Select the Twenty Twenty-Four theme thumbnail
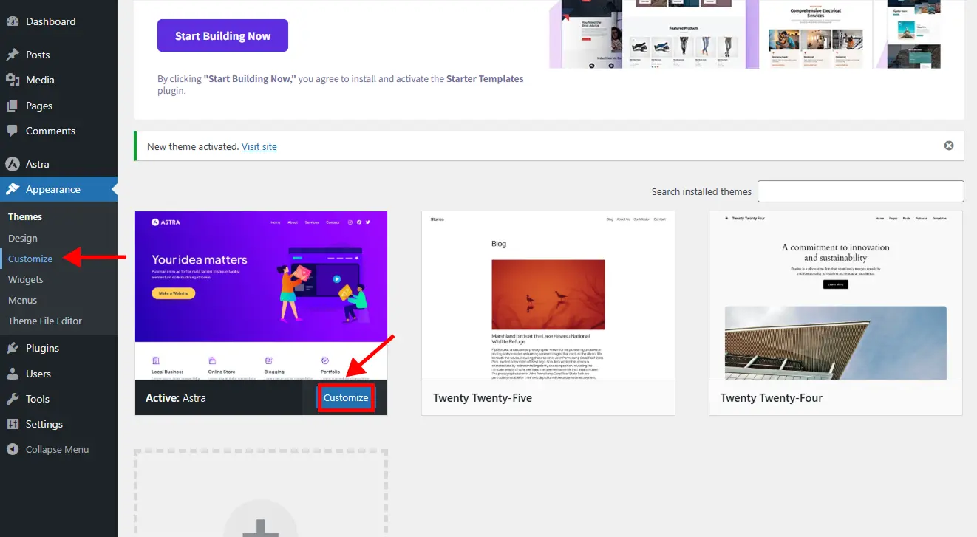Screen dimensions: 977x537 (x=835, y=295)
